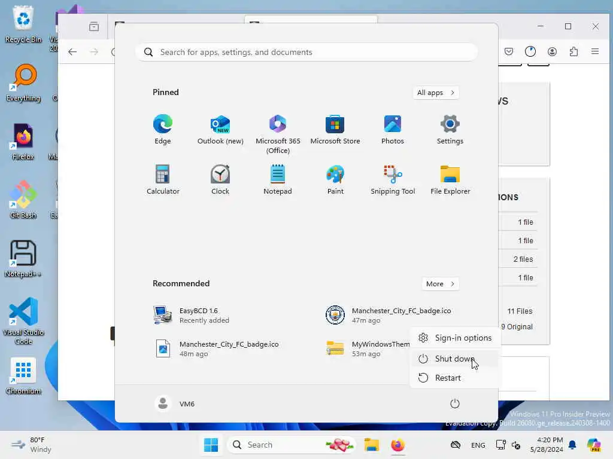Click the Start menu power button
Viewport: 613px width, 459px height.
455,403
